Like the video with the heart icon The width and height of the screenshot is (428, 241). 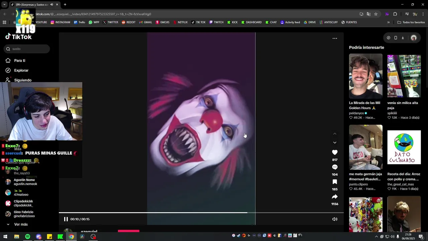(335, 152)
